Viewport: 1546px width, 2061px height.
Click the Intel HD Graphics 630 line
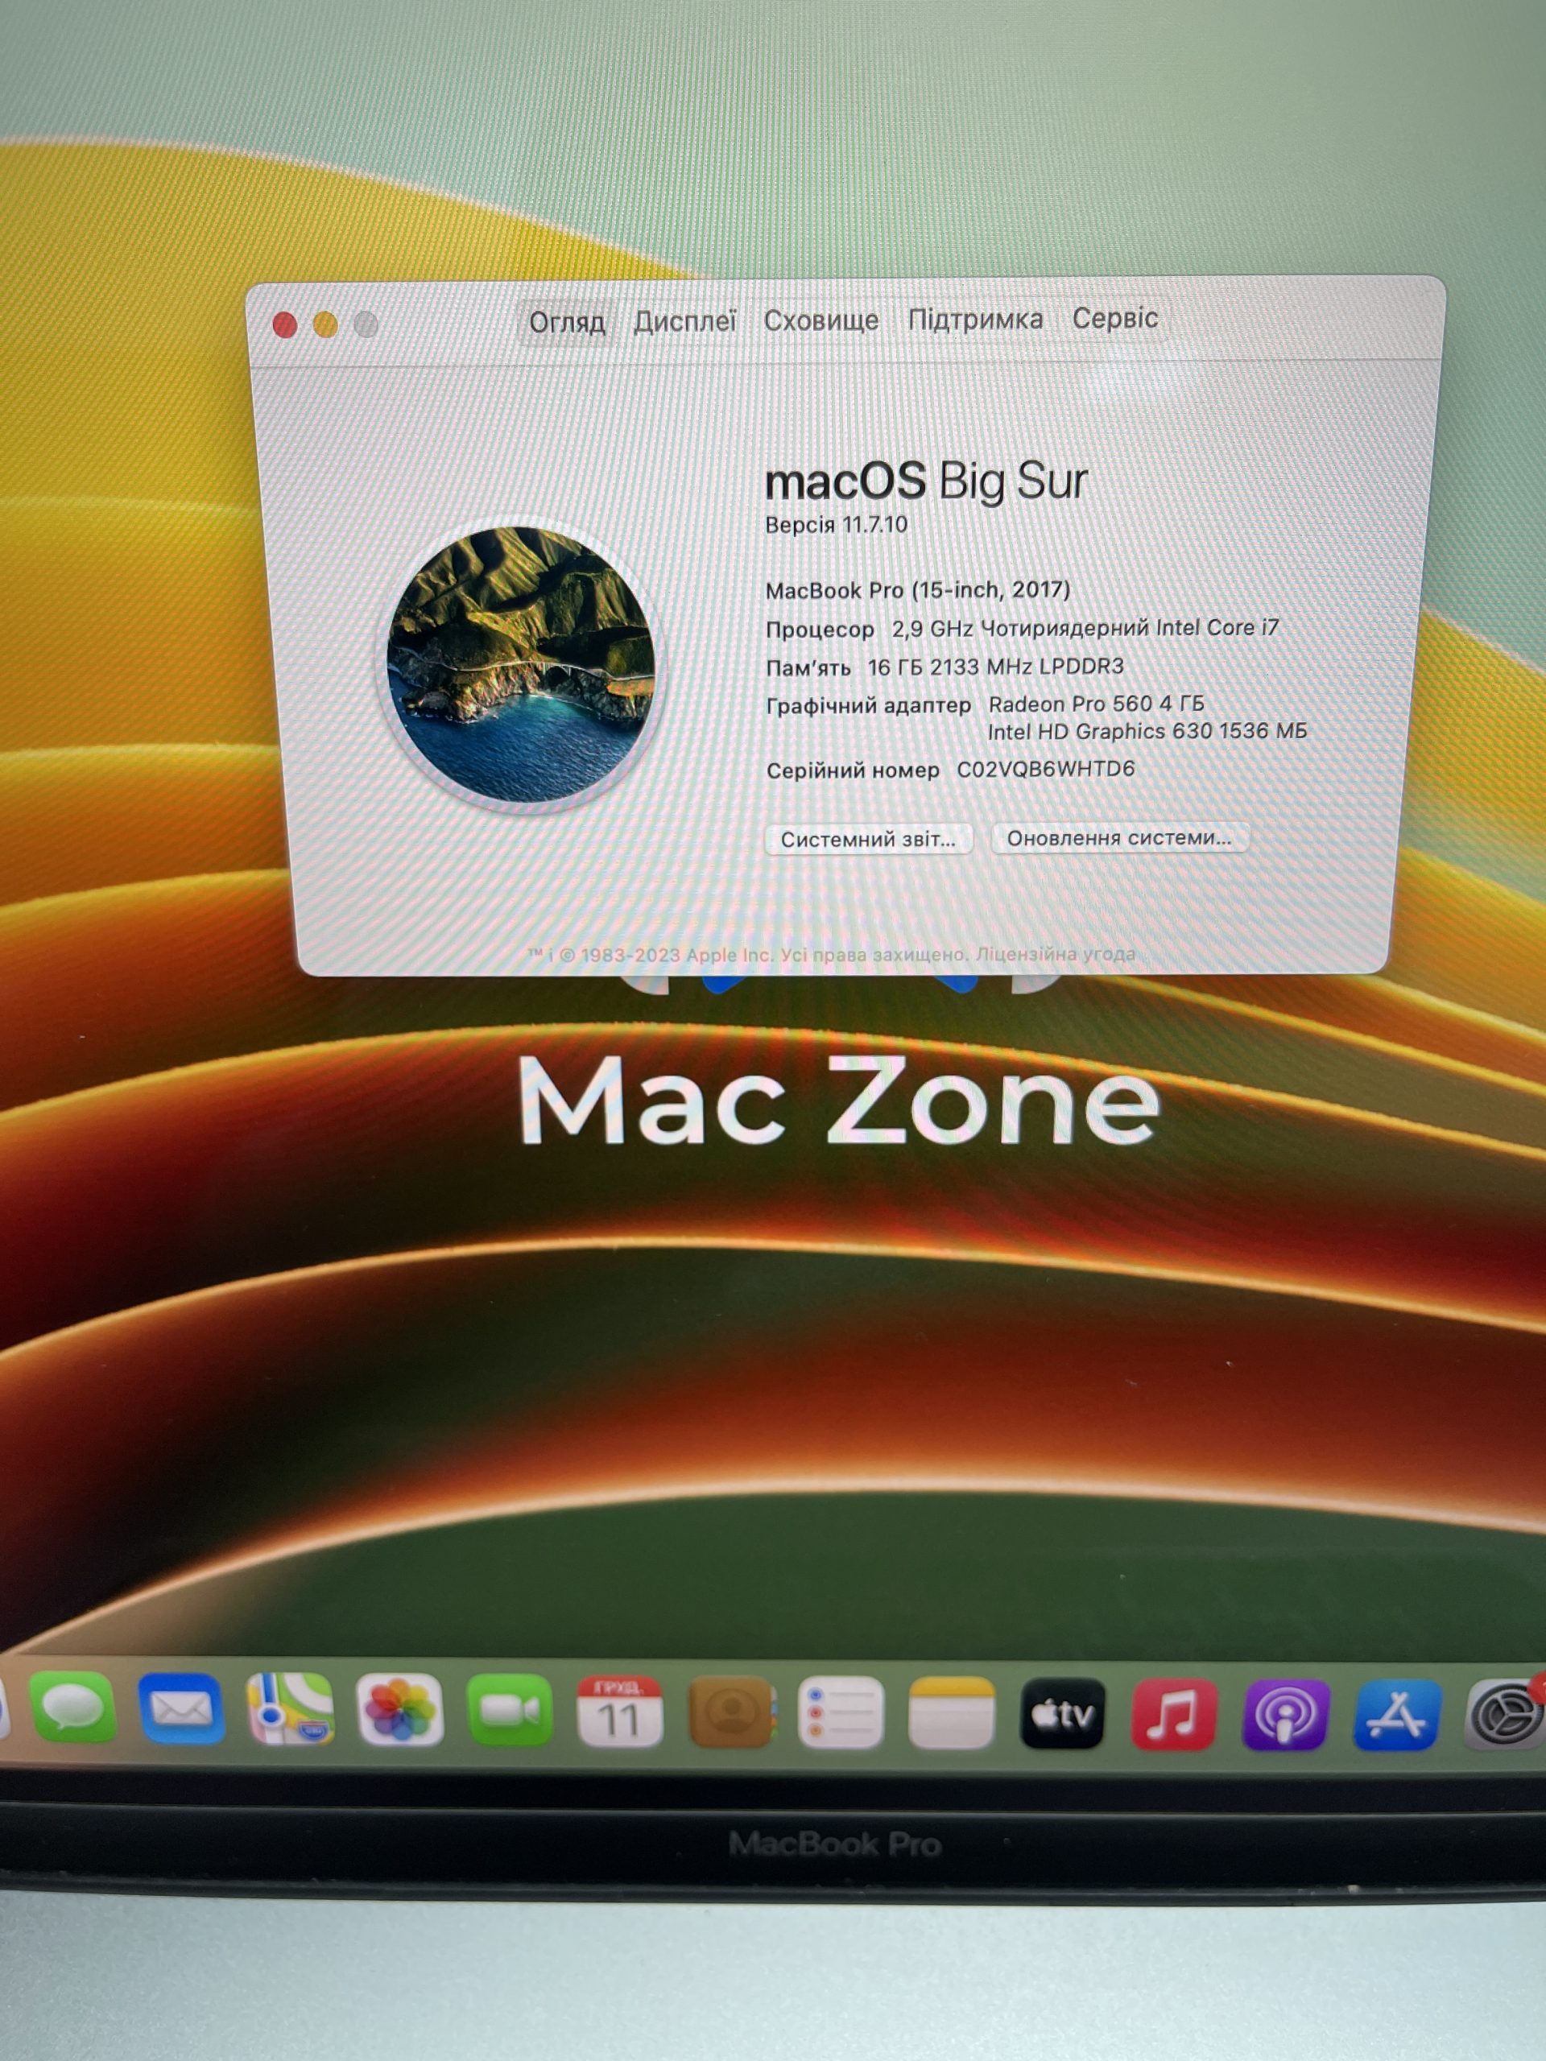point(1147,731)
